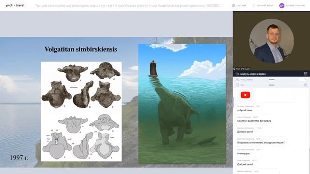Click the full screen mode label
Screen dimensions: 310x174
(x=265, y=5)
